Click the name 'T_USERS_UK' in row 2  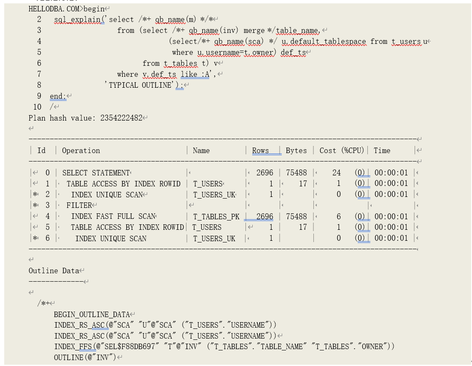214,195
